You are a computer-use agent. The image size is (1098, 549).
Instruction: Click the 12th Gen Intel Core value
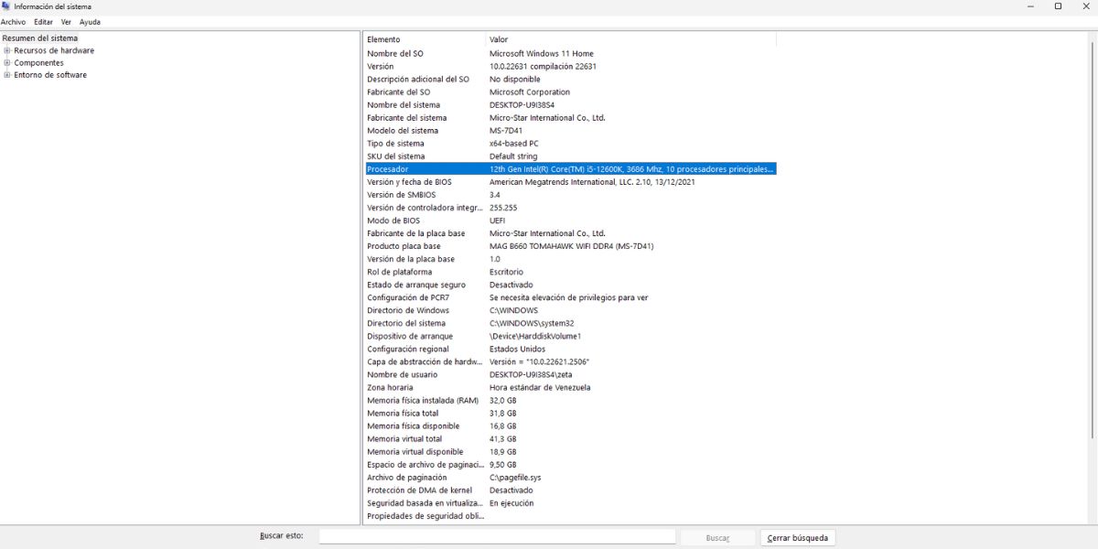coord(631,168)
